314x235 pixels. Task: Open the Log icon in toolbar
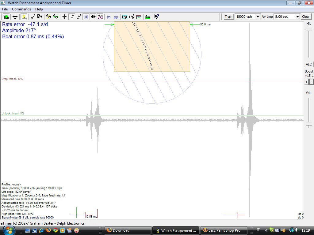(x=124, y=17)
